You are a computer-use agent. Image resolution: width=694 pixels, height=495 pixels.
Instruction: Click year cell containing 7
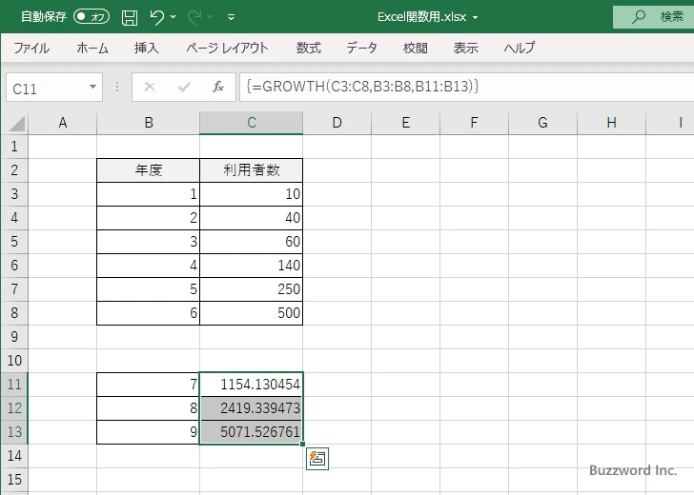tap(149, 385)
